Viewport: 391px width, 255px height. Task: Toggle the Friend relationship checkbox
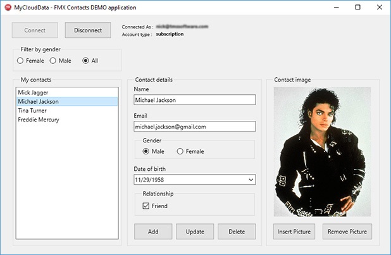[146, 206]
